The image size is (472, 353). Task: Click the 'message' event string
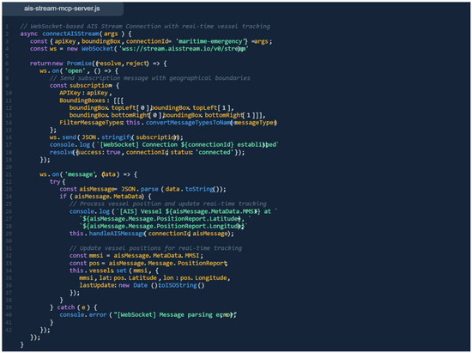80,174
